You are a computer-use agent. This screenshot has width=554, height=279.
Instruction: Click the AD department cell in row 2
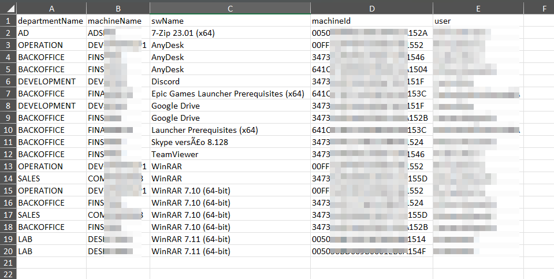click(51, 33)
